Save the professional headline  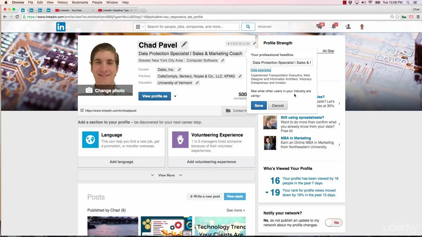258,105
